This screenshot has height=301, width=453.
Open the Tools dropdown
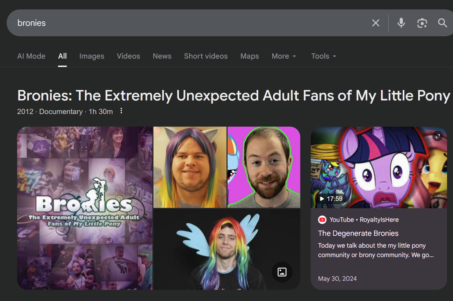(x=324, y=56)
